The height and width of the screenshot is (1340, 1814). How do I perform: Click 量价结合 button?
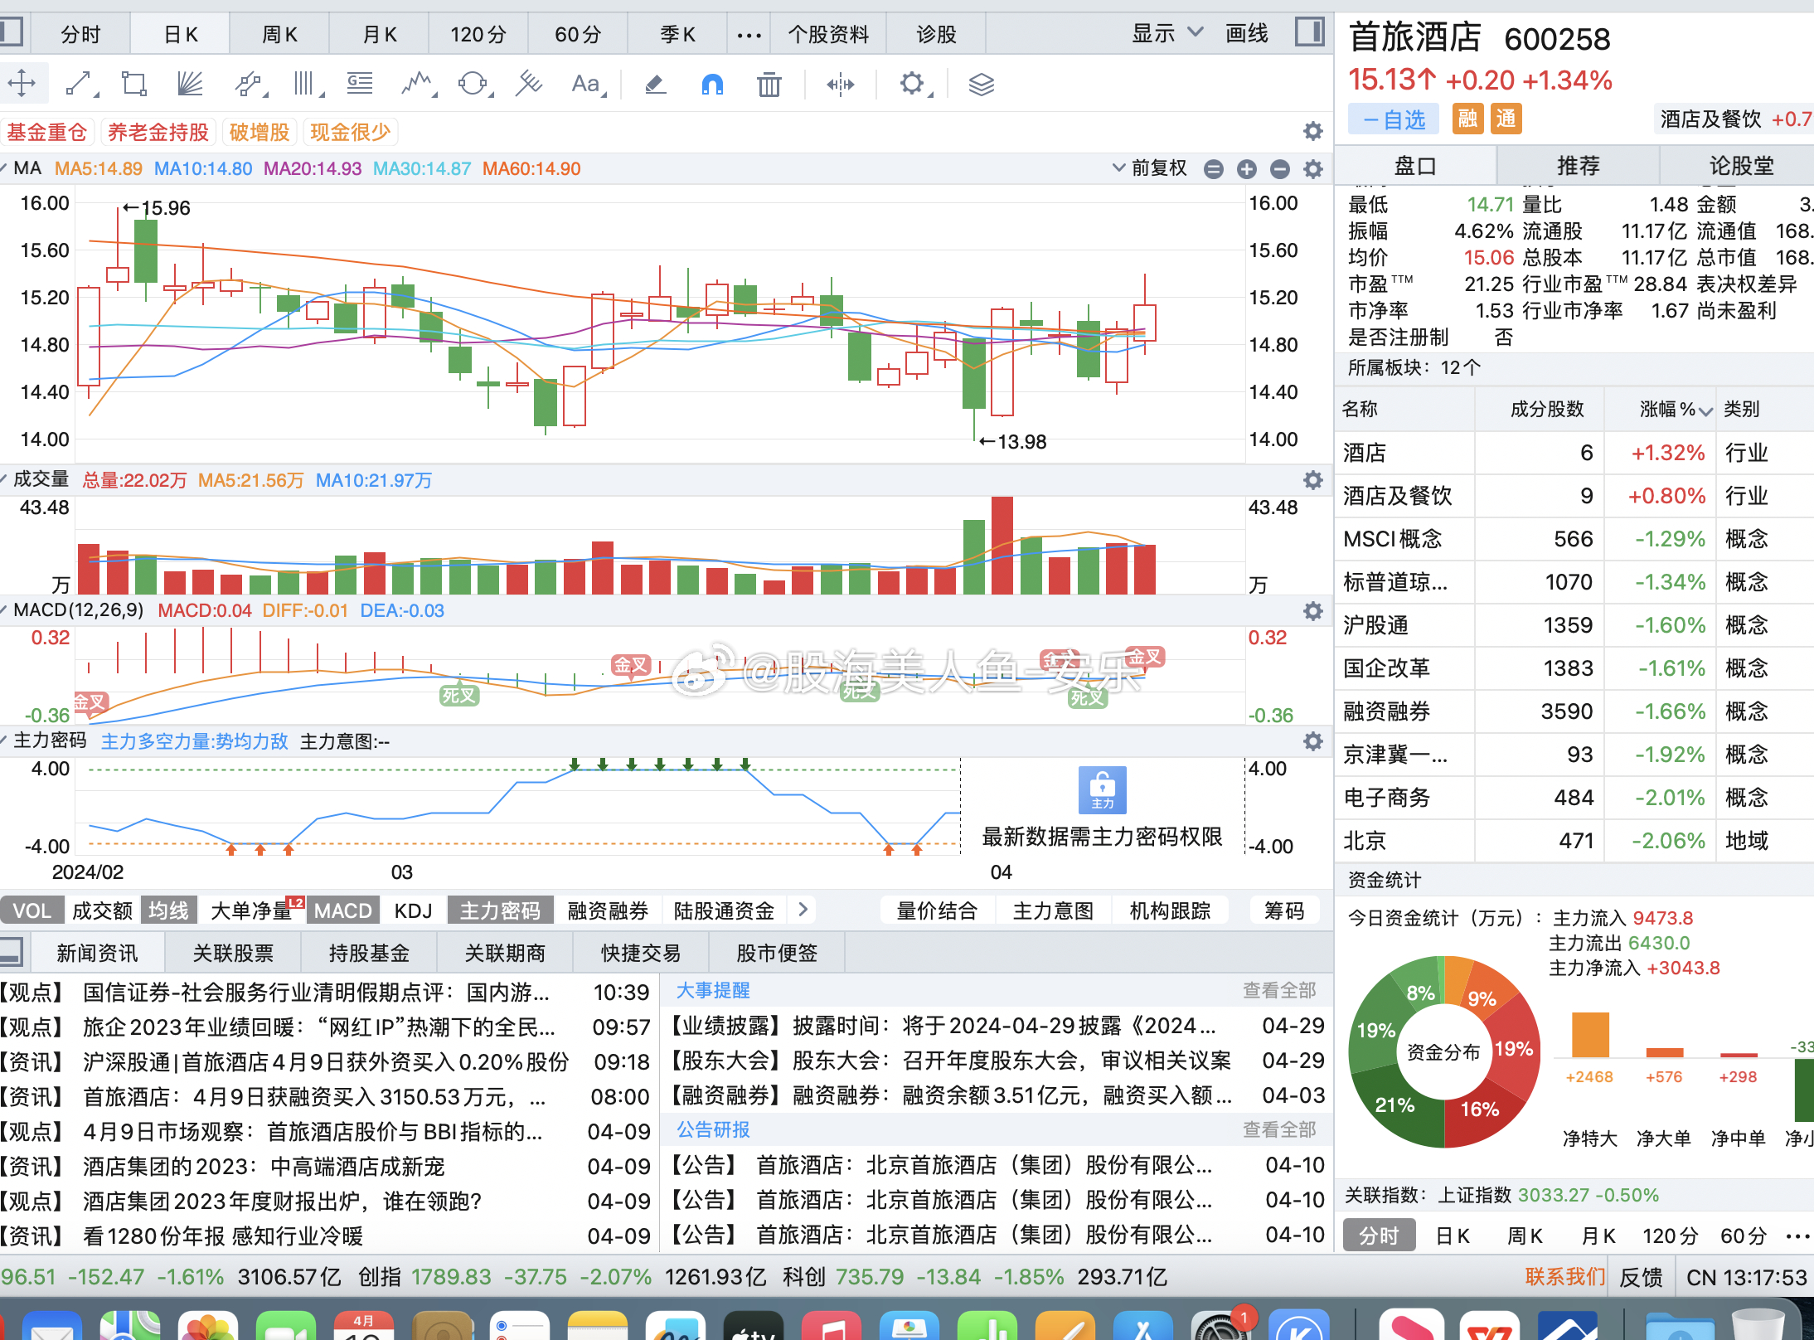937,910
